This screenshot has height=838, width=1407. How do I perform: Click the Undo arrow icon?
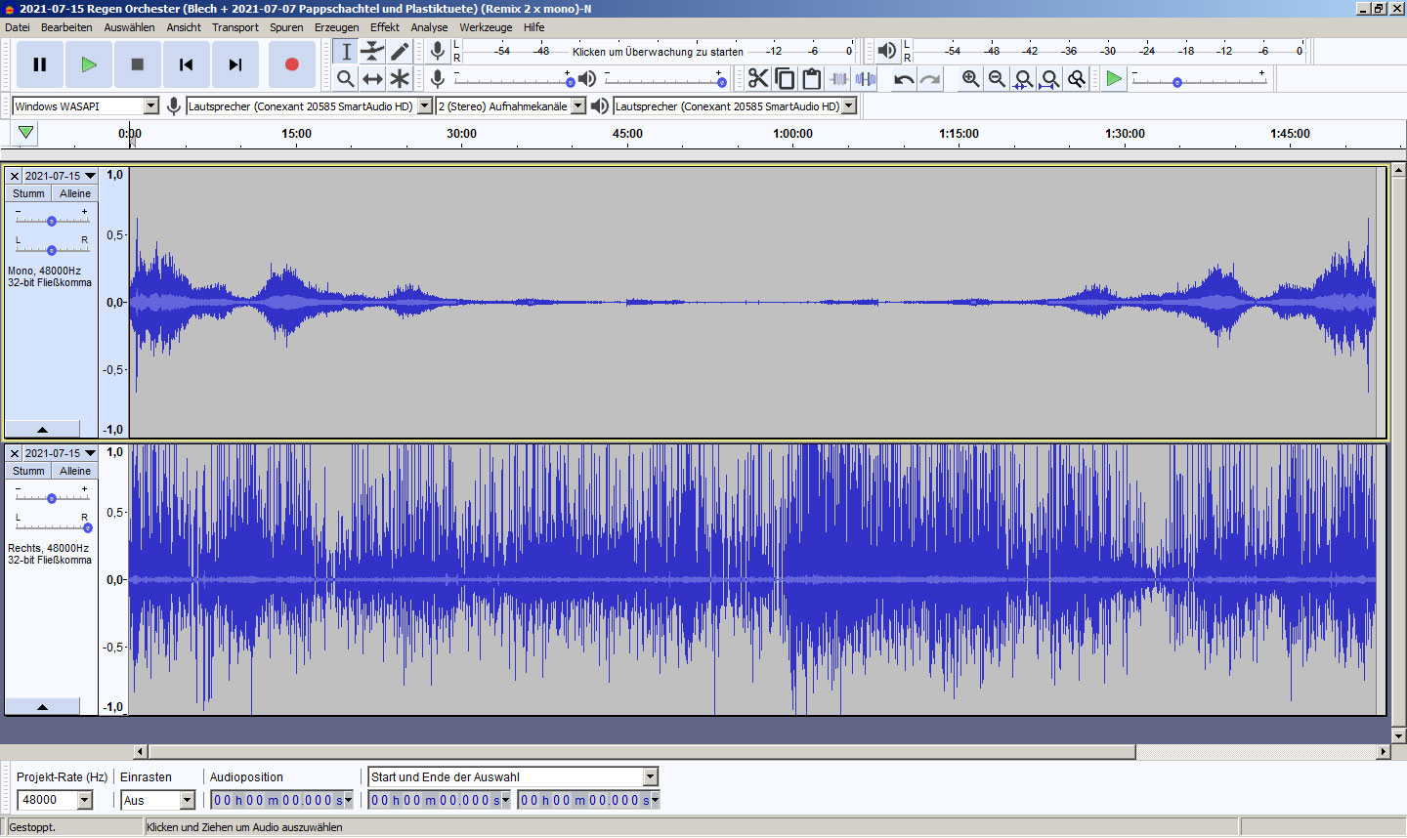tap(904, 79)
